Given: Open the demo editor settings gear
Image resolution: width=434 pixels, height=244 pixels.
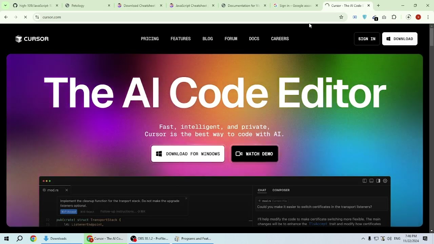Looking at the screenshot, I should pyautogui.click(x=385, y=181).
